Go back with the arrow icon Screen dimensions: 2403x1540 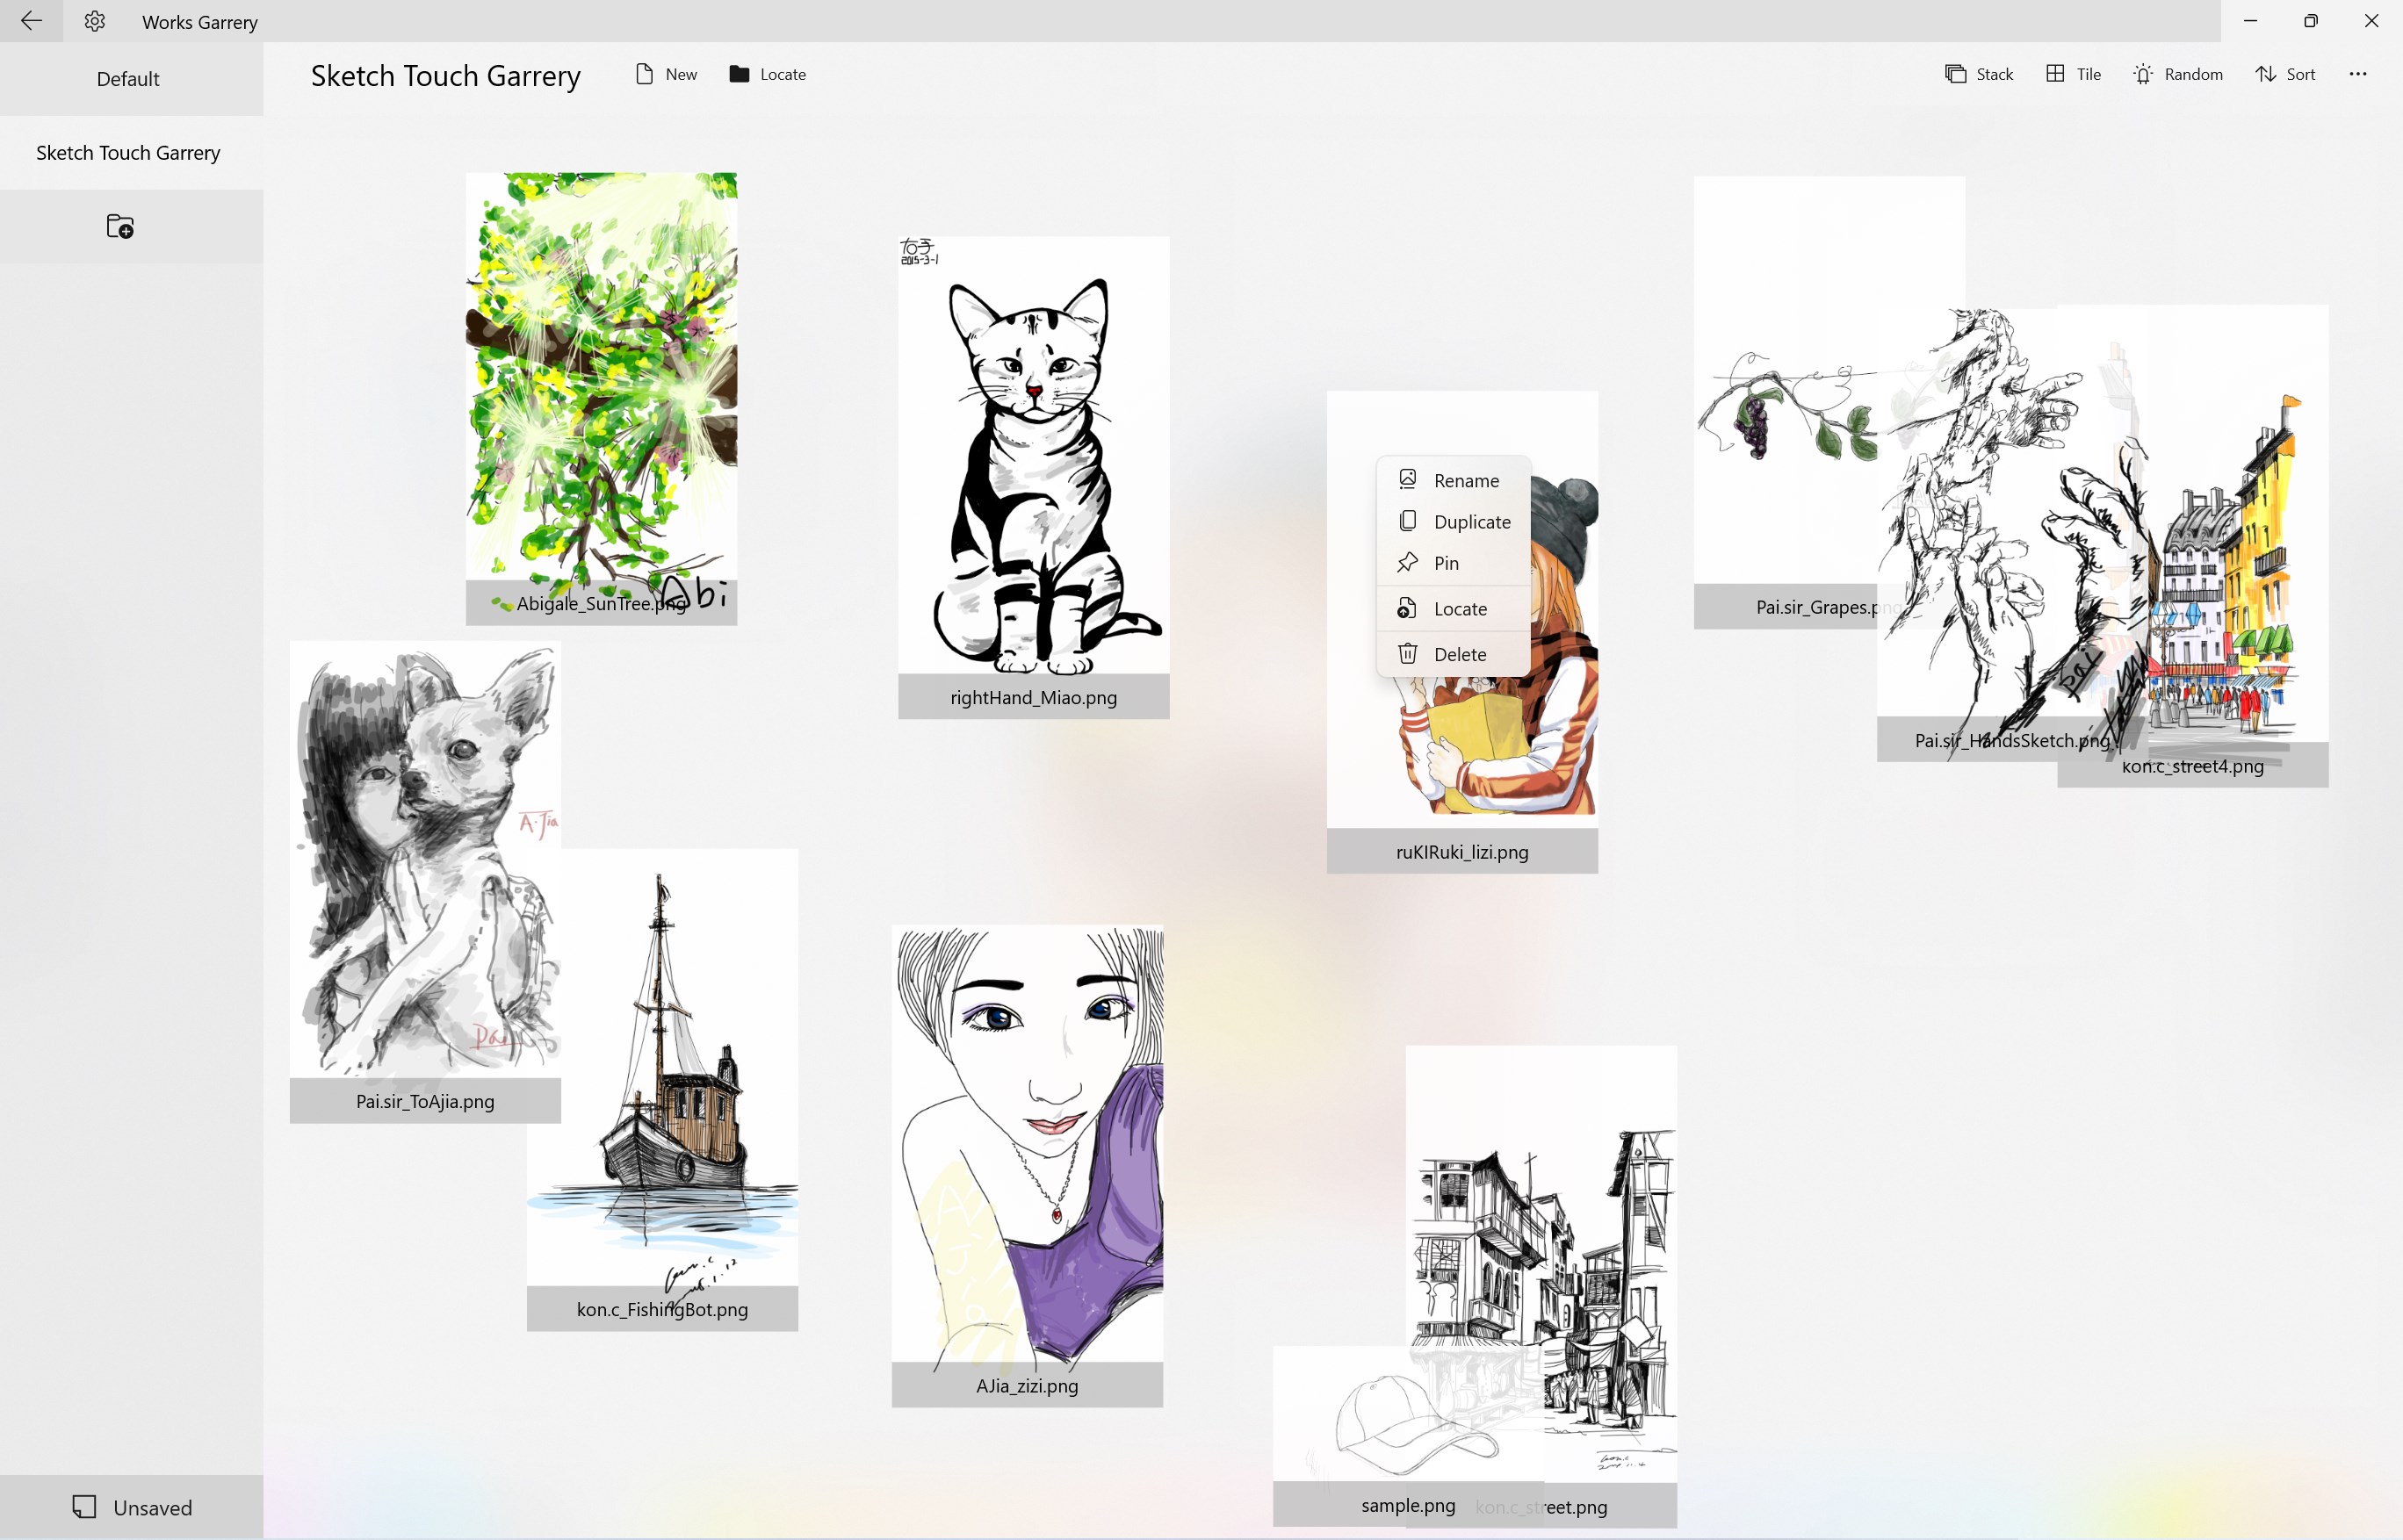pyautogui.click(x=31, y=21)
